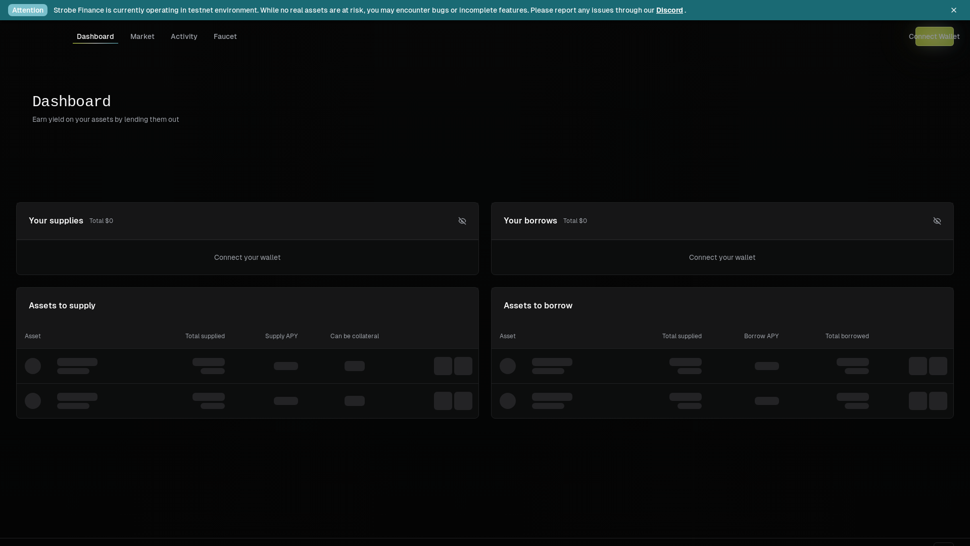Click 'Total supplied' header in Assets to supply
This screenshot has height=546, width=970.
205,336
